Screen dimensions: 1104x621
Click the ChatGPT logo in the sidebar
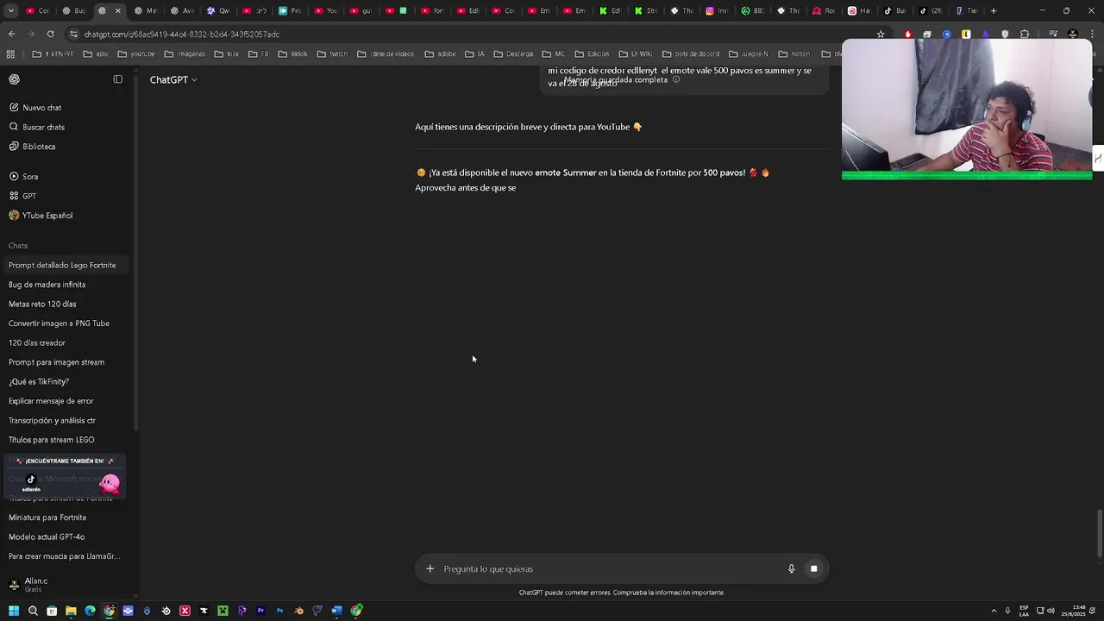coord(14,79)
